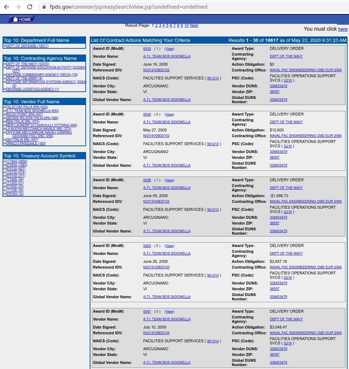Click Vendor DUNS 338453479 in award 0045
The height and width of the screenshot is (369, 349).
pos(278,152)
